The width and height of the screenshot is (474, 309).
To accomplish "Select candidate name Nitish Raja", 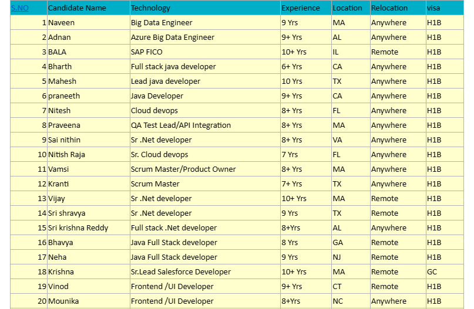I will (66, 155).
